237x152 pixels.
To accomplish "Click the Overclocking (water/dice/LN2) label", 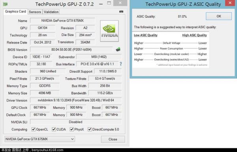I will tap(171, 60).
